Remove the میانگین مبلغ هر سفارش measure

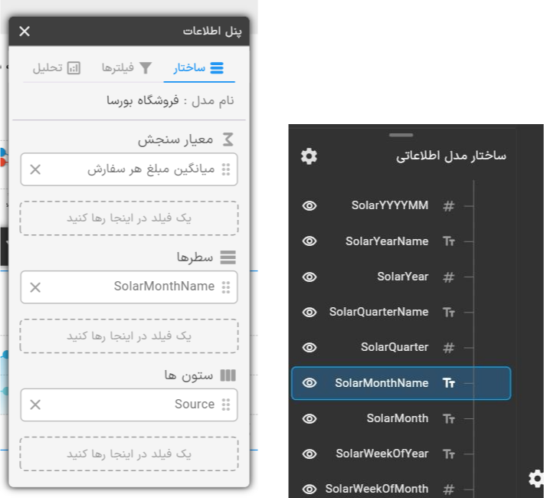pyautogui.click(x=35, y=169)
